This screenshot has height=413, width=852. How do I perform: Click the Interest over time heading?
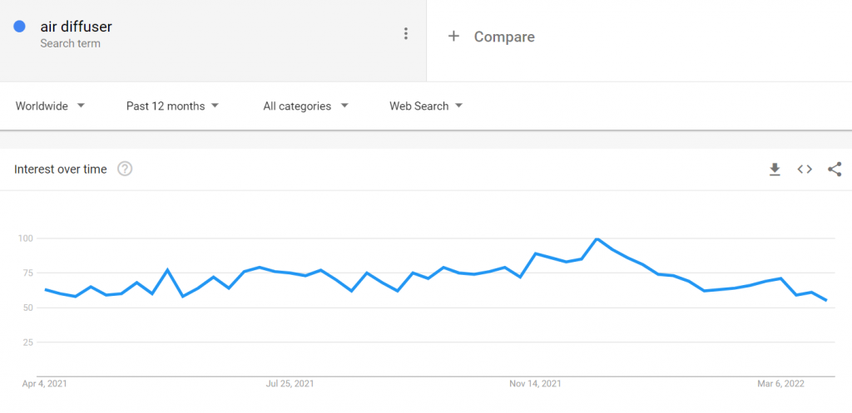(x=60, y=170)
